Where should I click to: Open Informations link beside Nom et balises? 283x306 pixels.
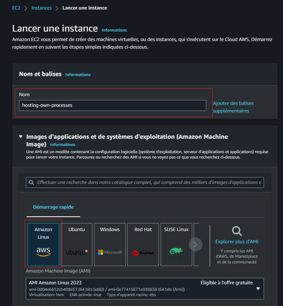pos(78,75)
